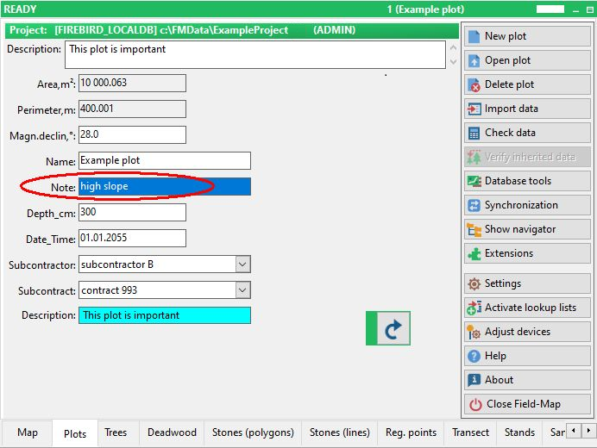Open Activate lookup lists
This screenshot has width=597, height=448.
pyautogui.click(x=526, y=308)
